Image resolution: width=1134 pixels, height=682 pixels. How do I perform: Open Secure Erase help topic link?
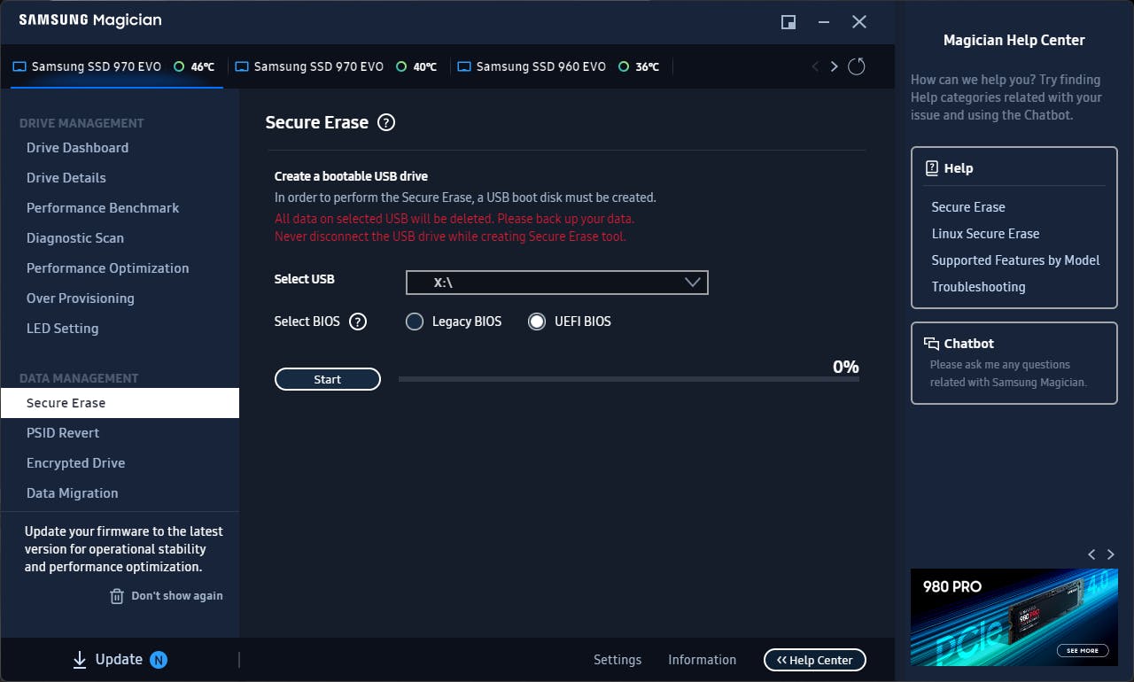coord(968,207)
